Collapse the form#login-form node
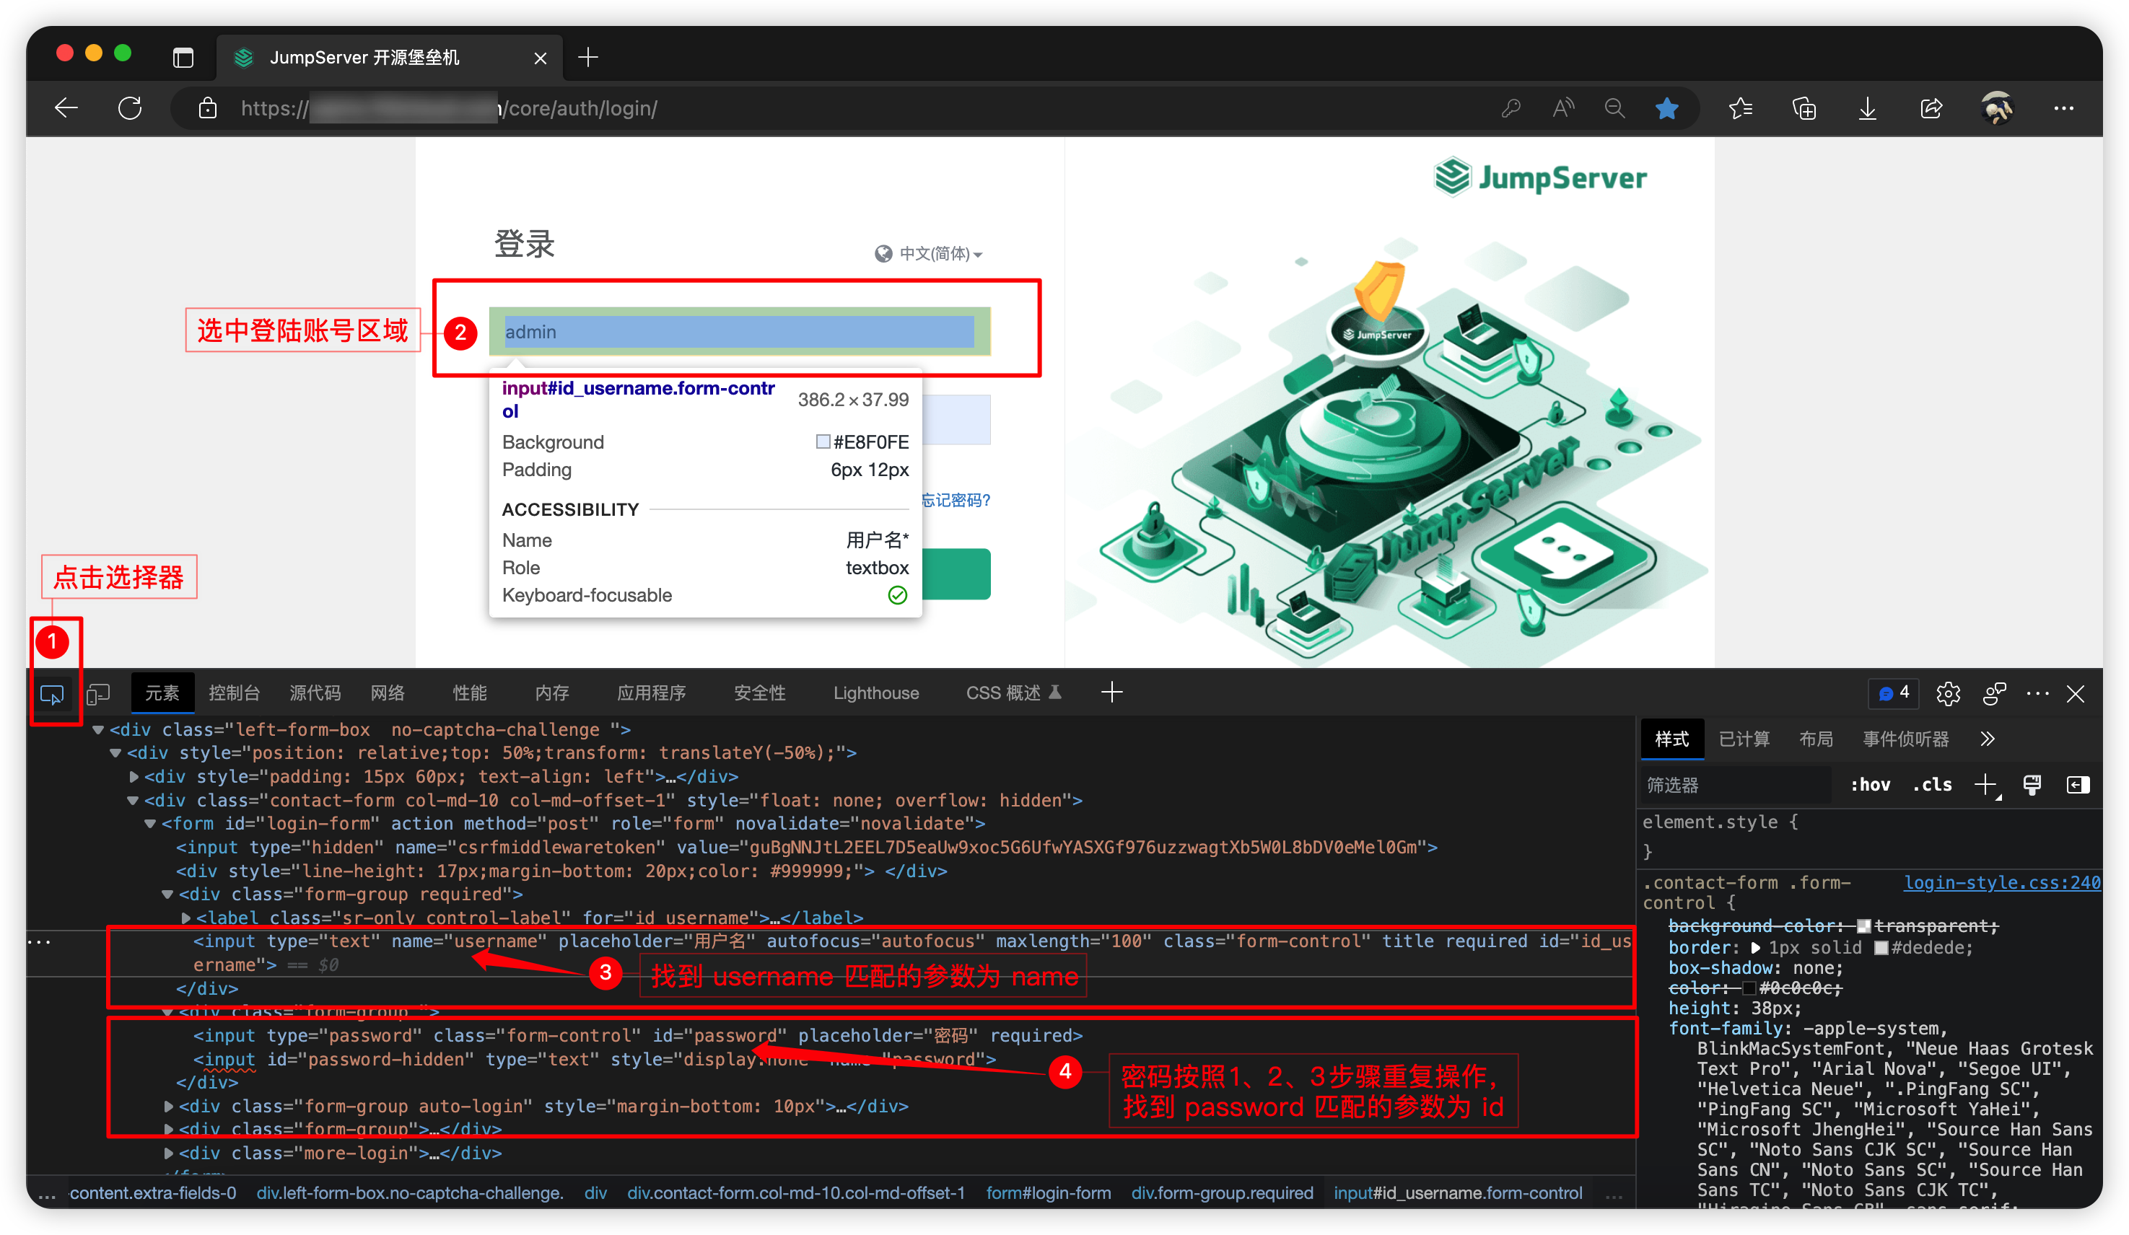 [150, 824]
